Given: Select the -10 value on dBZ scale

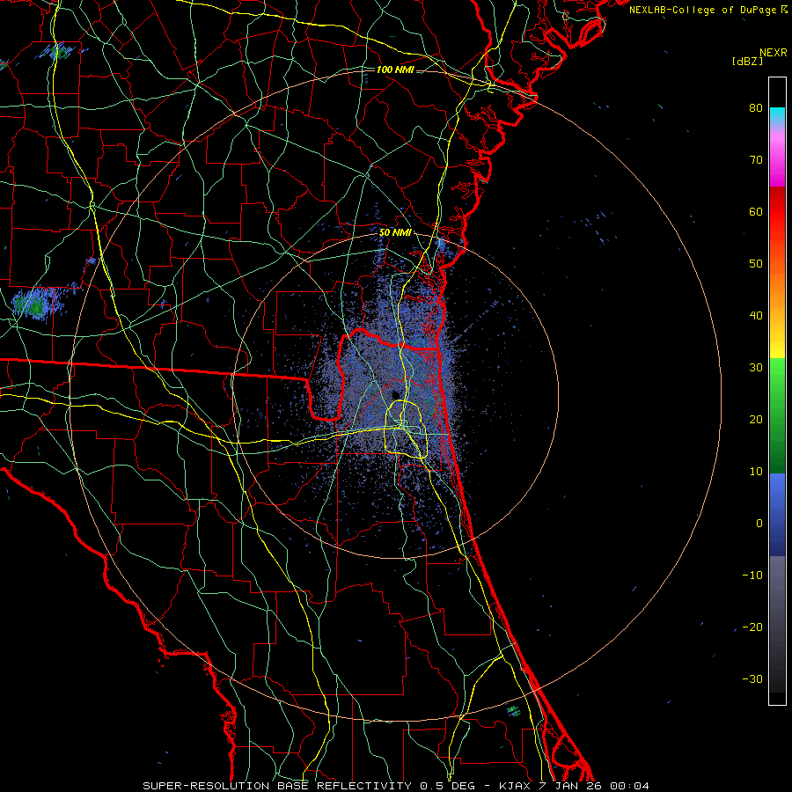Looking at the screenshot, I should pyautogui.click(x=752, y=576).
